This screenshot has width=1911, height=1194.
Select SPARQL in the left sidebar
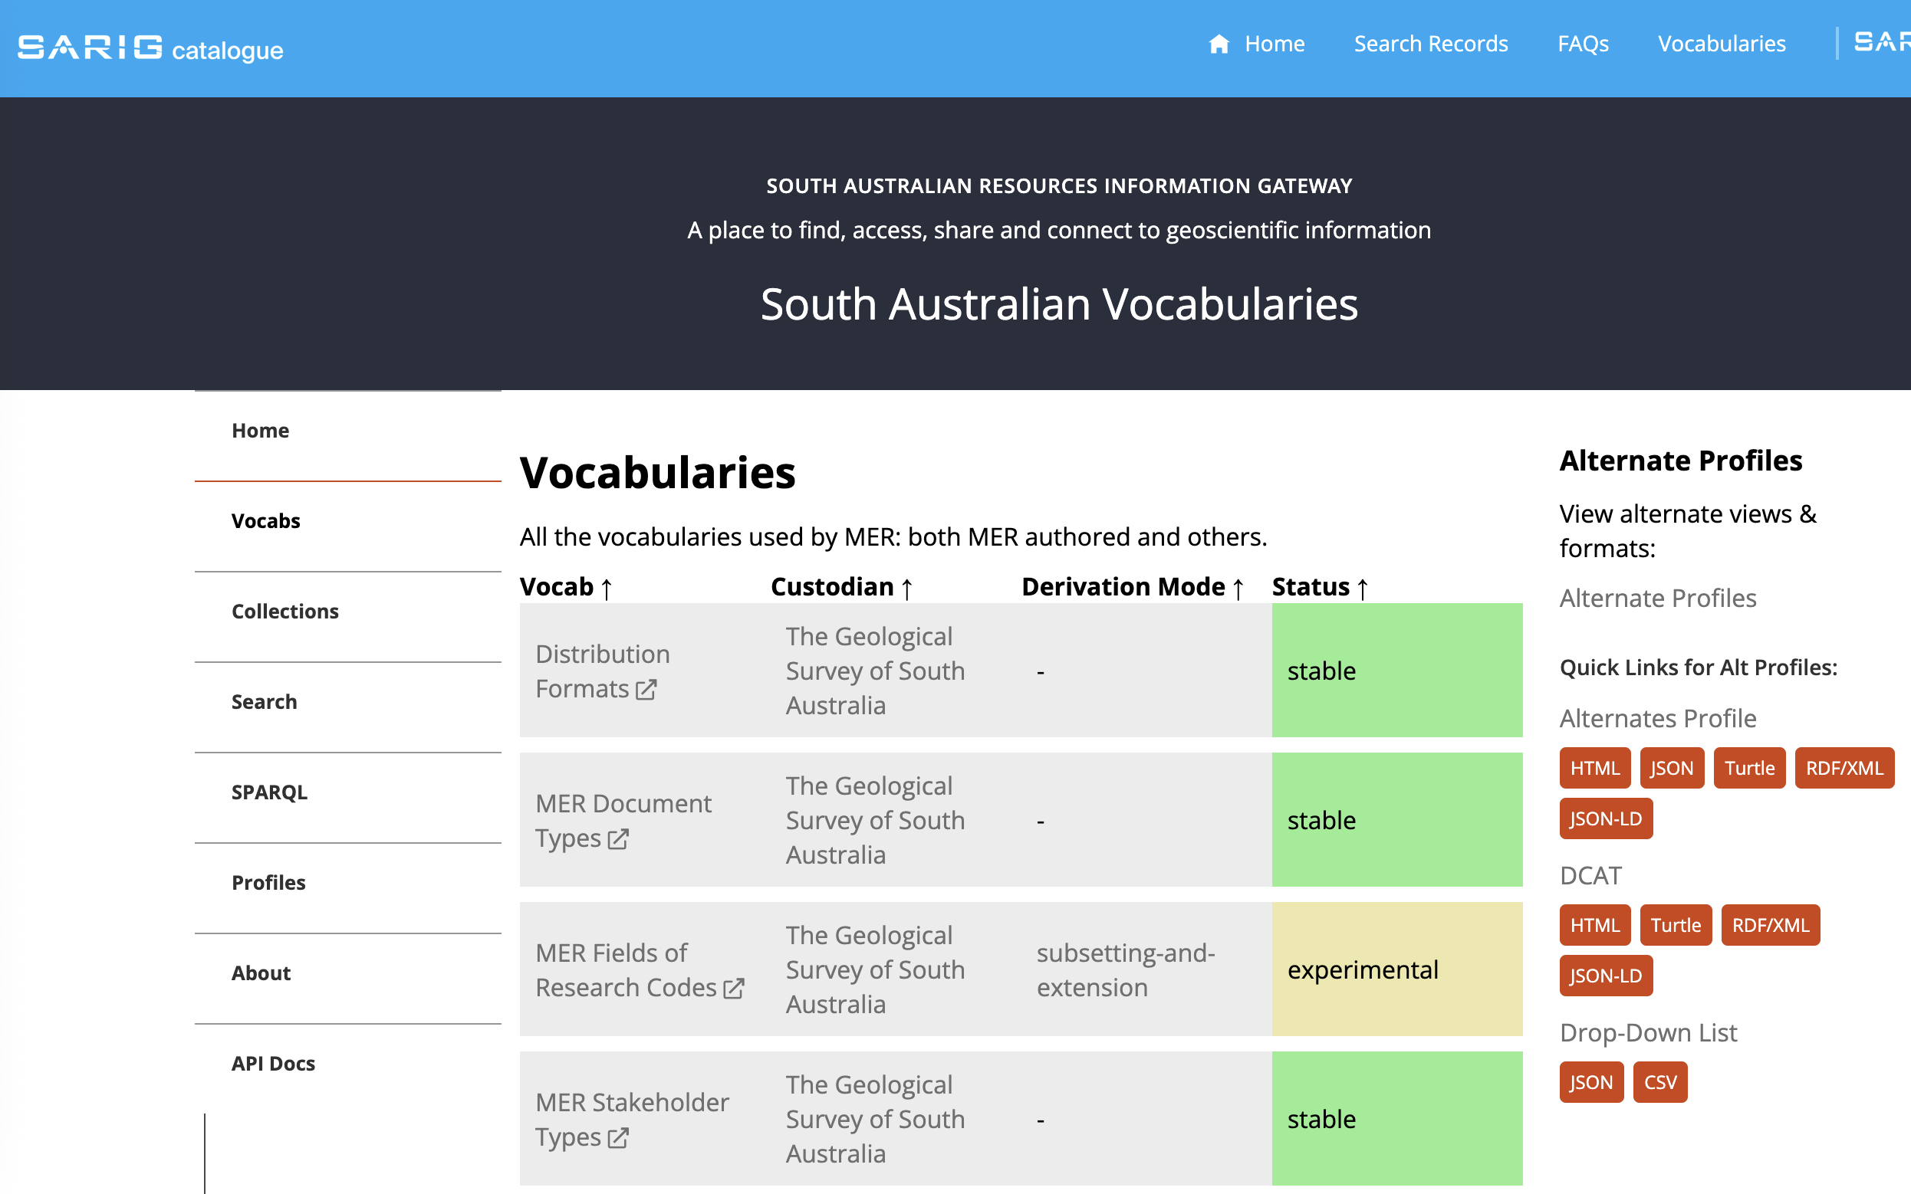point(347,793)
